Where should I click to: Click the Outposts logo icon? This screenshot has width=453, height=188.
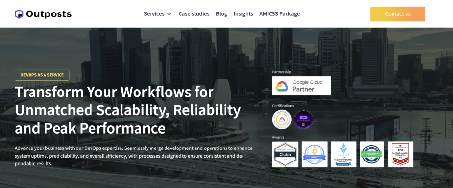click(19, 14)
